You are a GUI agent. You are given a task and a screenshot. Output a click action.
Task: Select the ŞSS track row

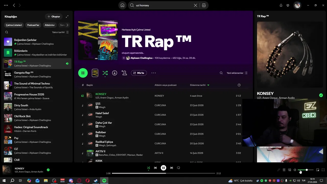[163, 105]
